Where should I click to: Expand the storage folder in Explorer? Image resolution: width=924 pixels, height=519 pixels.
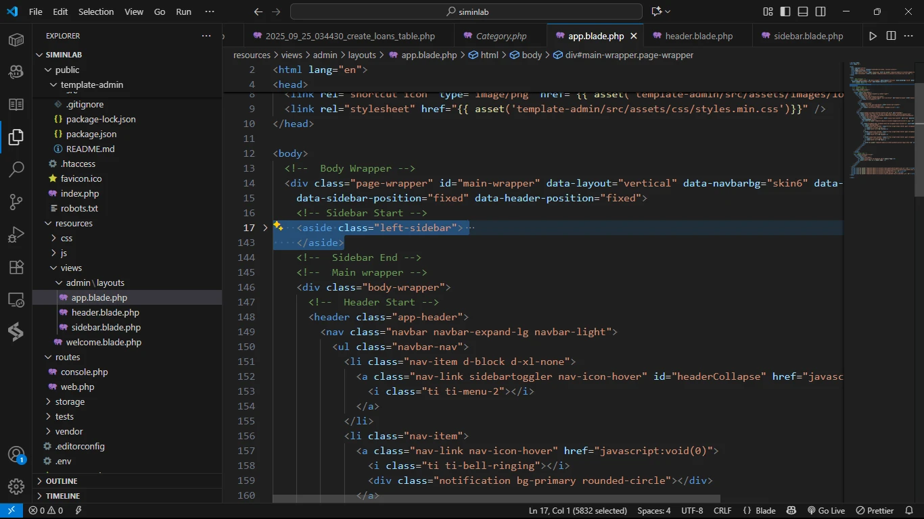(70, 401)
